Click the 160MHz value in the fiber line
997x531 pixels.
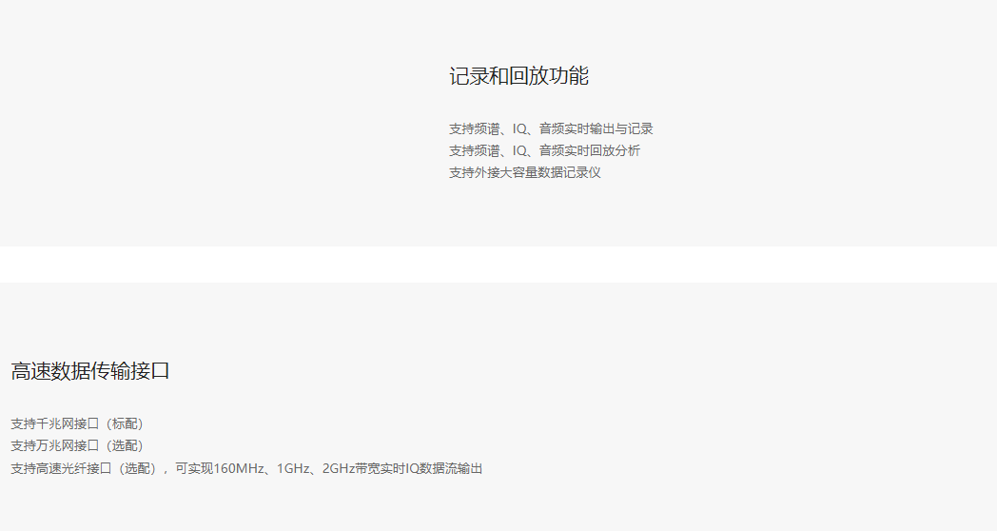(x=239, y=468)
